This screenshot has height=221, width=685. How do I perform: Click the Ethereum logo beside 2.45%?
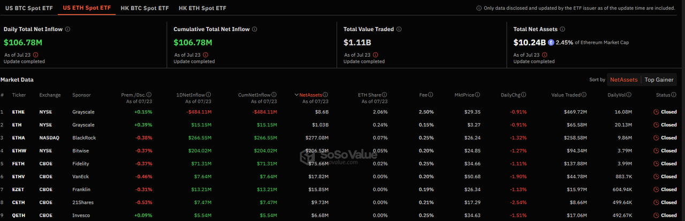(551, 42)
